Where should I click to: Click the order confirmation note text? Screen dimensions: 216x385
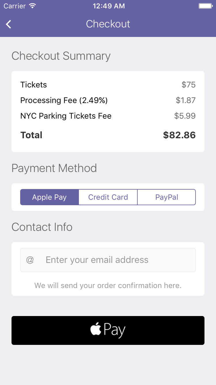click(x=108, y=285)
